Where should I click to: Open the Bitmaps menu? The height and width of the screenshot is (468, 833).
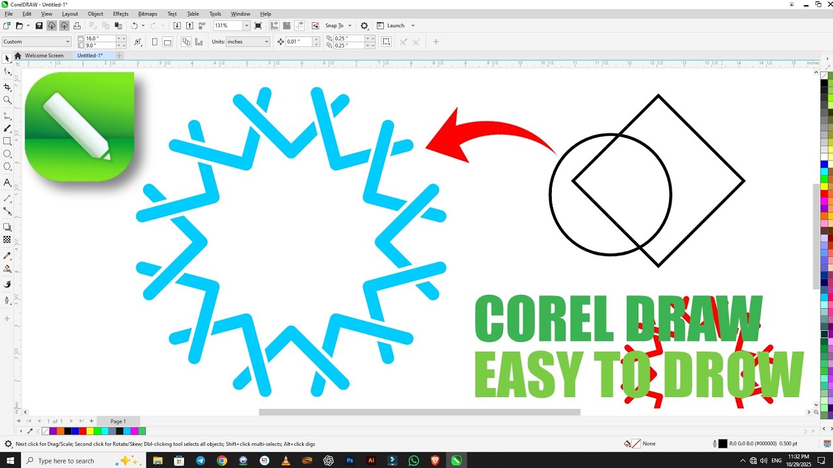[148, 14]
